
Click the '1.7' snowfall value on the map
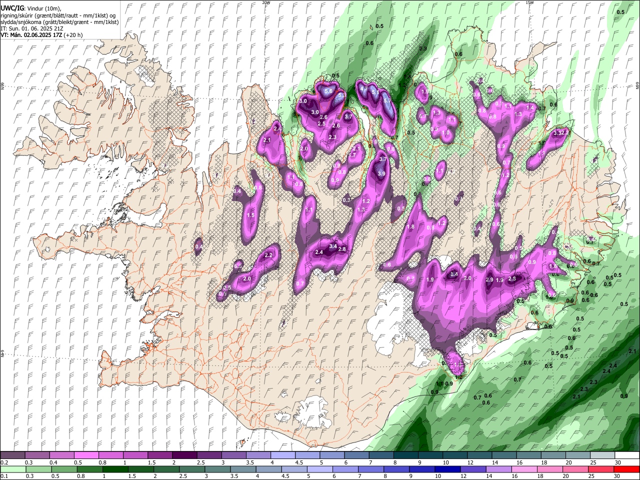point(352,155)
